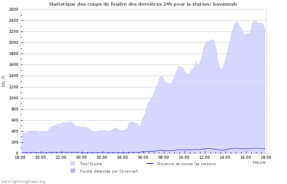This screenshot has height=184, width=287.
Task: Click the 'Heure' x-axis label
Action: point(259,162)
